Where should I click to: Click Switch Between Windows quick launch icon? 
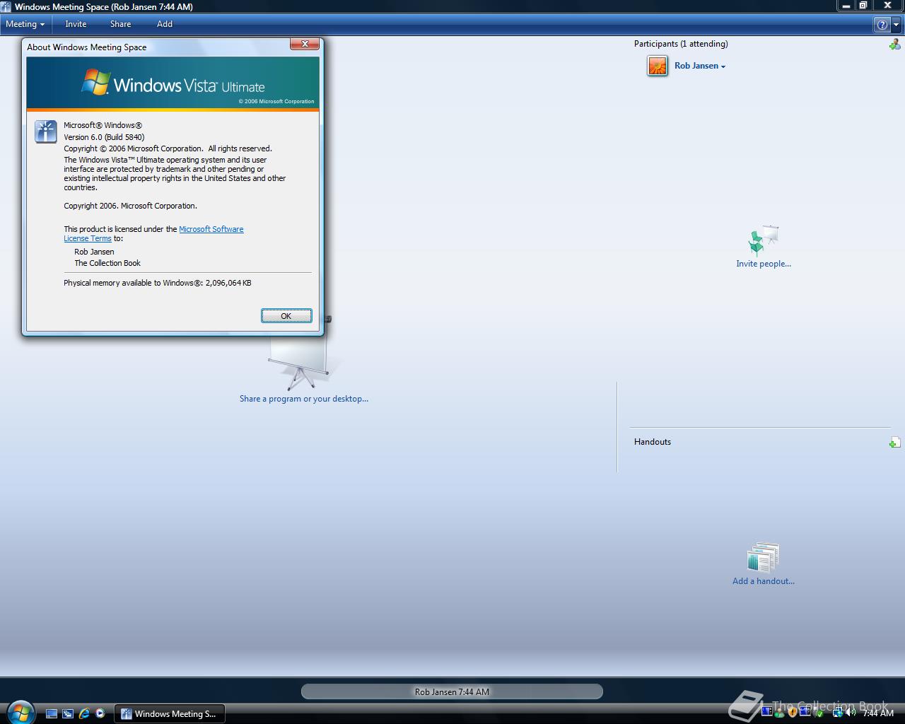(68, 714)
